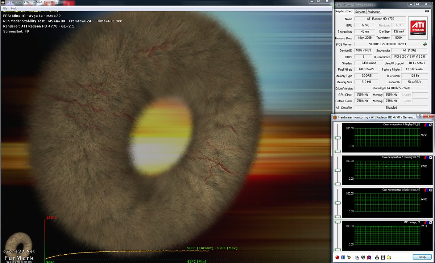
Task: Click the red record button in Hardware monitoring
Action: tap(337, 257)
